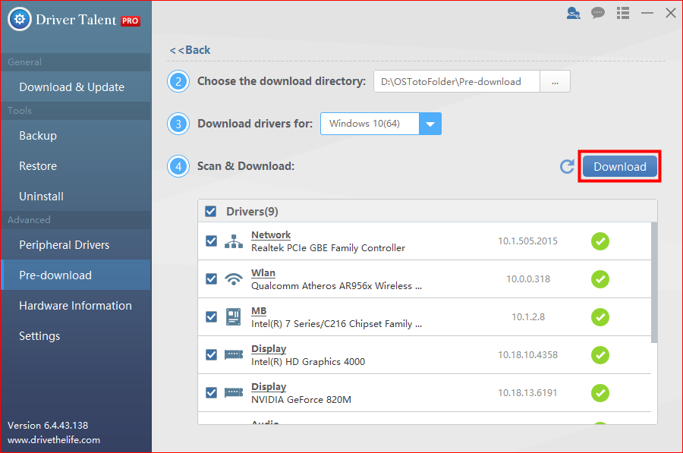Toggle the Drivers(9) select-all checkbox
The width and height of the screenshot is (683, 453).
(211, 211)
